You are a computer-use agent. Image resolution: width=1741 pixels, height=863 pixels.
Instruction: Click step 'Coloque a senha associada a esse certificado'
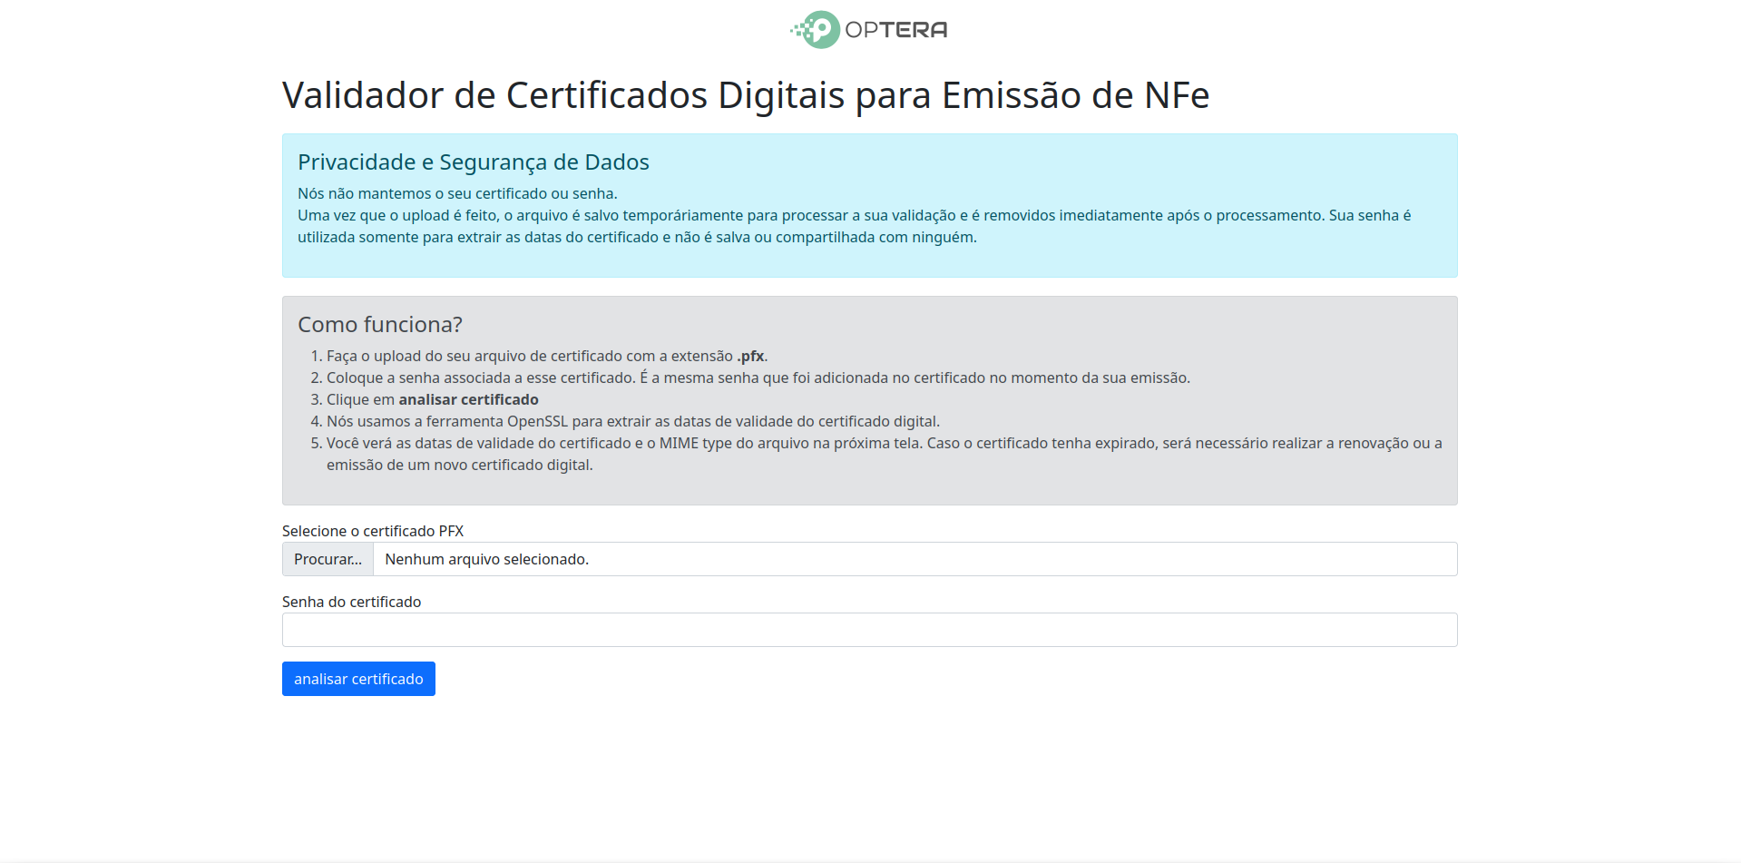(758, 378)
